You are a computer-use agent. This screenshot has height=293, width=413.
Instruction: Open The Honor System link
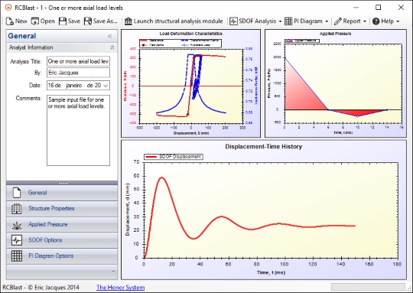pyautogui.click(x=120, y=287)
